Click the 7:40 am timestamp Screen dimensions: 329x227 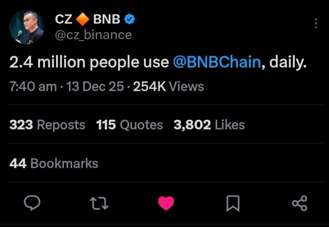33,87
